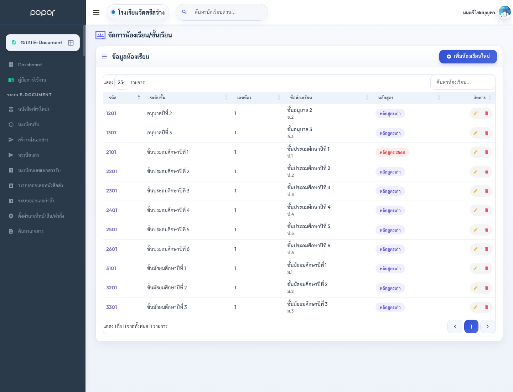Image resolution: width=513 pixels, height=392 pixels.
Task: Click the เพิ่มห้องเรียนใหม่ button
Action: 468,57
